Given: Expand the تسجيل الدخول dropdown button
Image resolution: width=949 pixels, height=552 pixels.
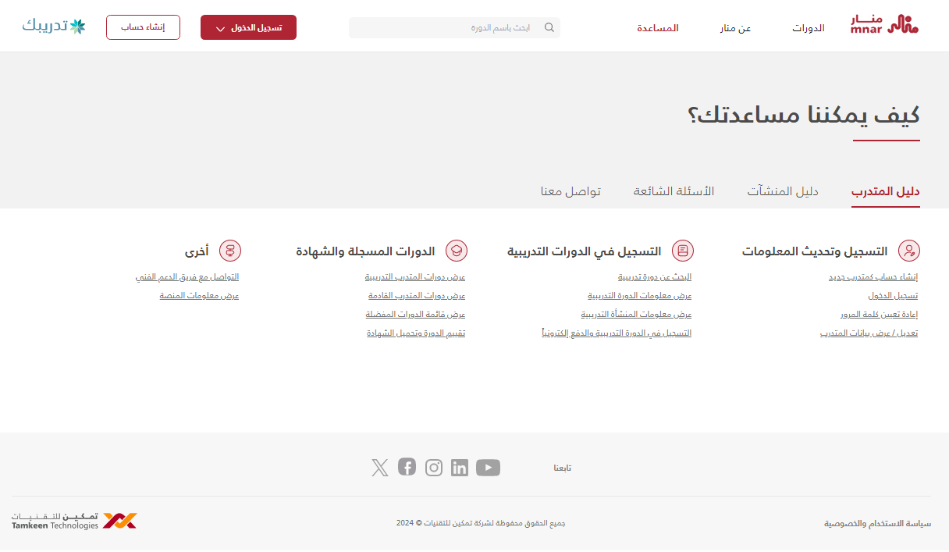Looking at the screenshot, I should [x=248, y=27].
